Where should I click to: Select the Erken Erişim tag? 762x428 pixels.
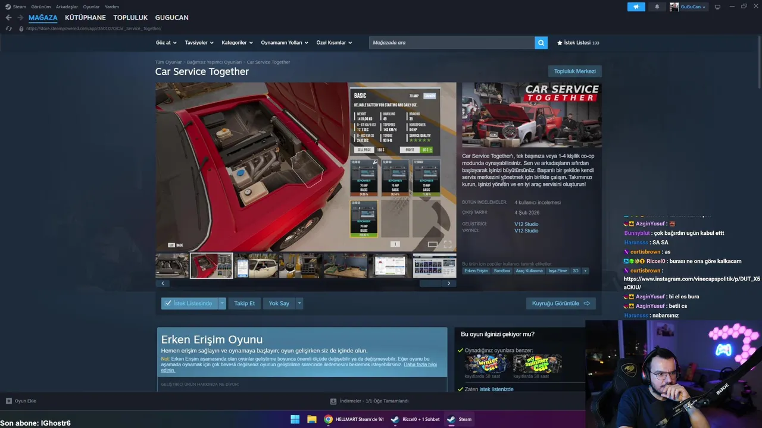[476, 270]
